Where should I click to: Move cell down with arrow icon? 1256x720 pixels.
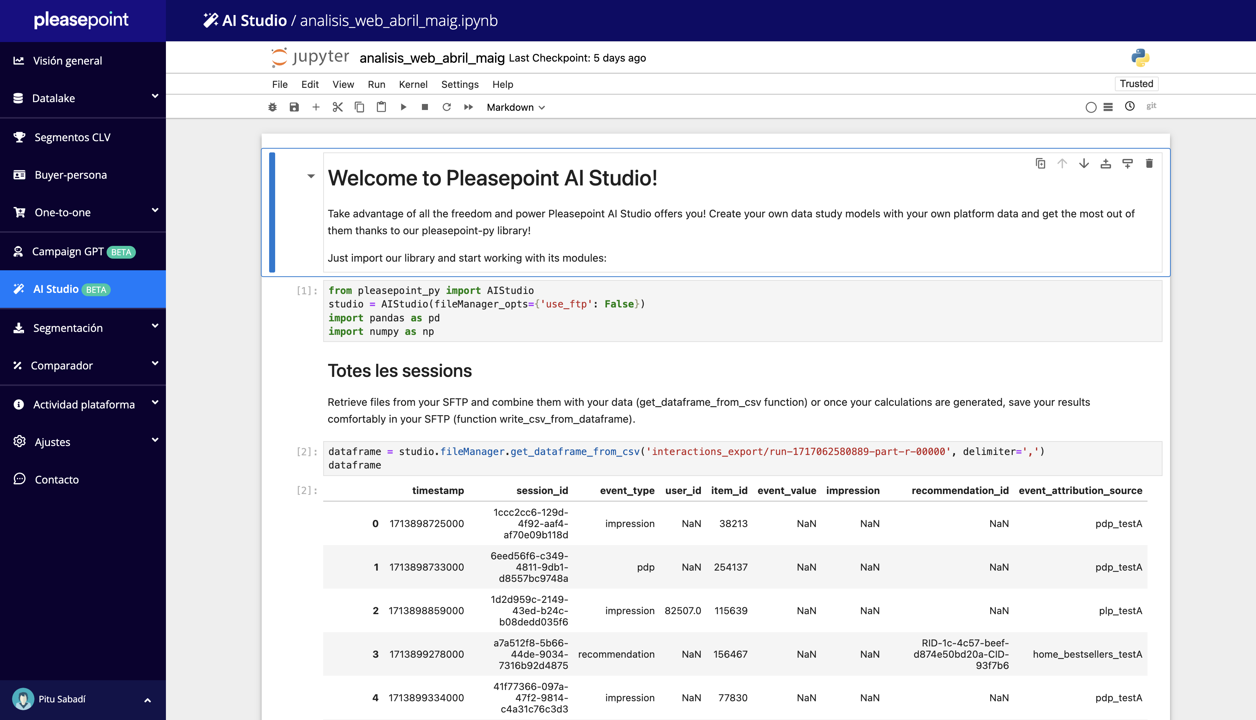pyautogui.click(x=1084, y=164)
